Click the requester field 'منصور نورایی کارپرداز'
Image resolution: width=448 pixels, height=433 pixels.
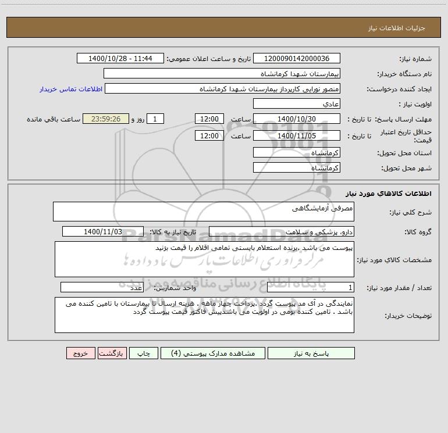click(x=222, y=88)
